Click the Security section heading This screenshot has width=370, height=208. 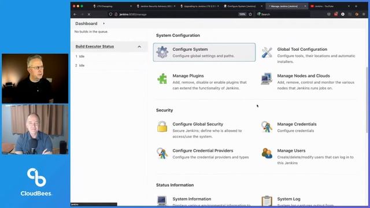[x=164, y=110]
